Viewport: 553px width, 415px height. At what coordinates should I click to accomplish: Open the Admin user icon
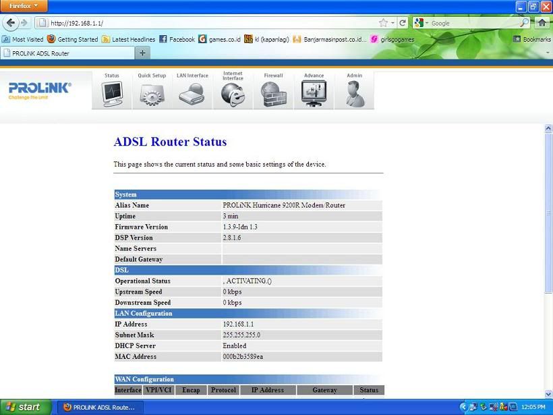coord(355,94)
